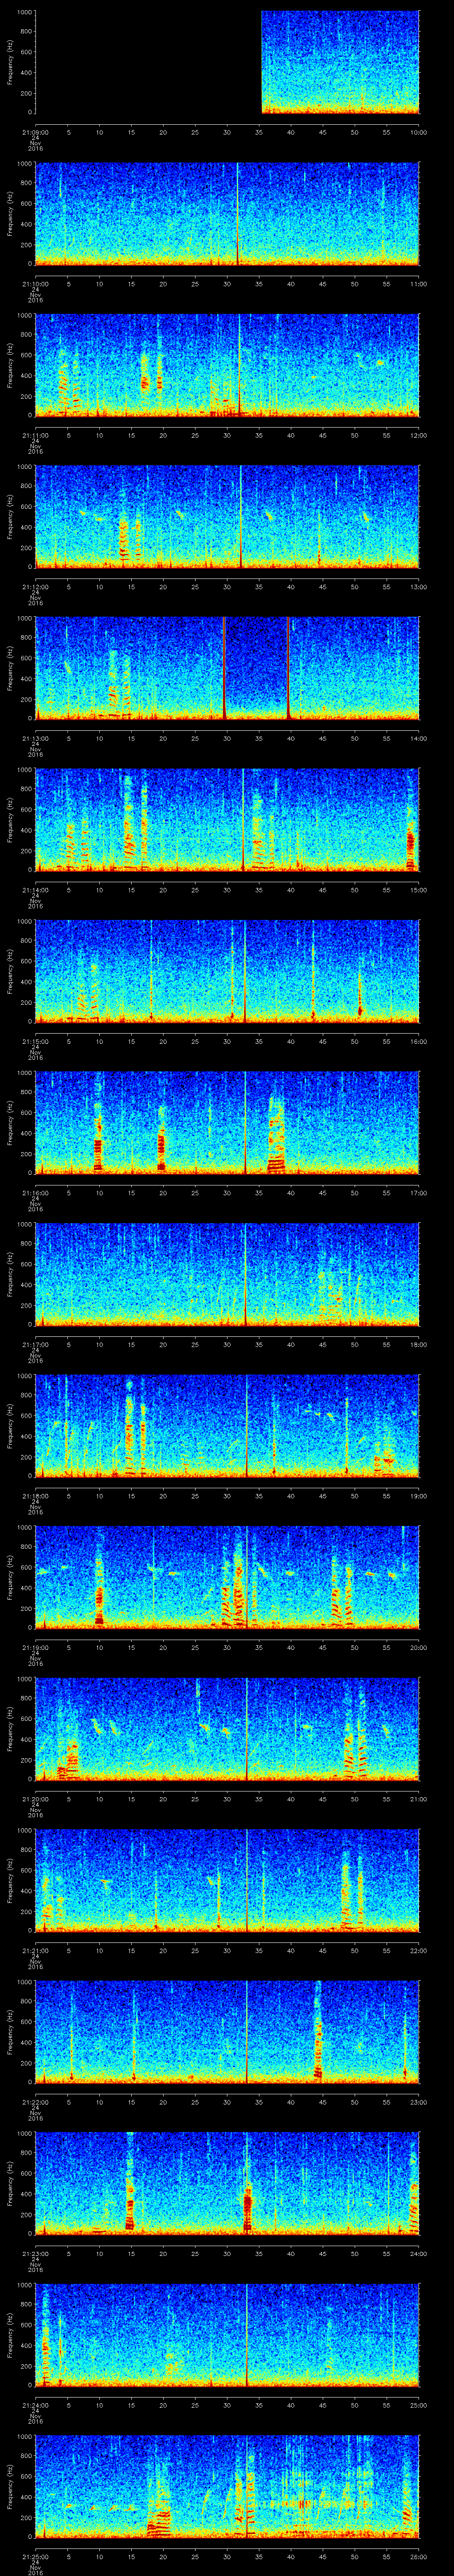Click the 21:17:00 start time label
The height and width of the screenshot is (2576, 454).
click(35, 1344)
